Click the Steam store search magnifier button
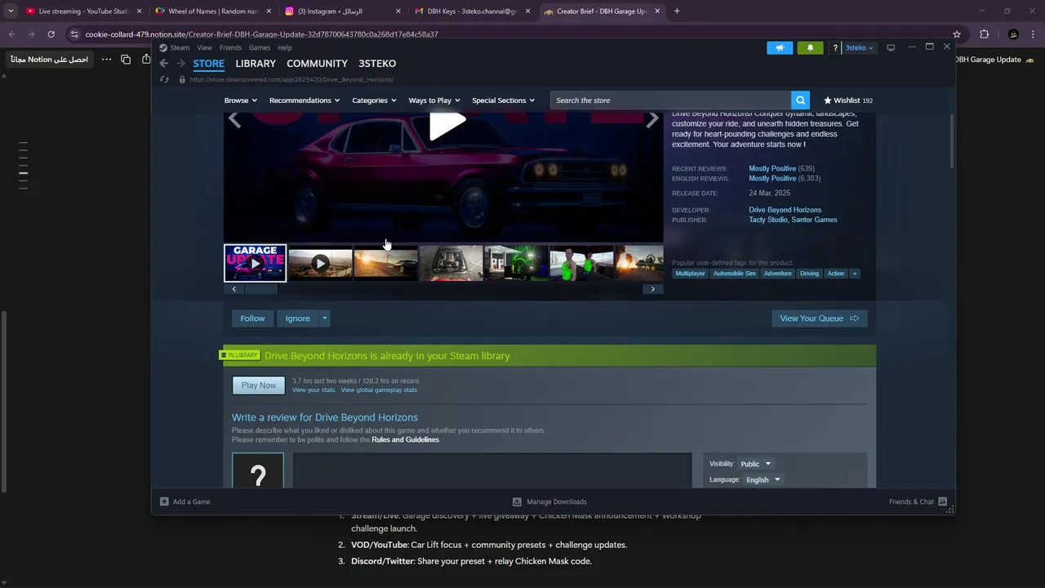Screen dimensions: 1045x588 click(x=800, y=100)
